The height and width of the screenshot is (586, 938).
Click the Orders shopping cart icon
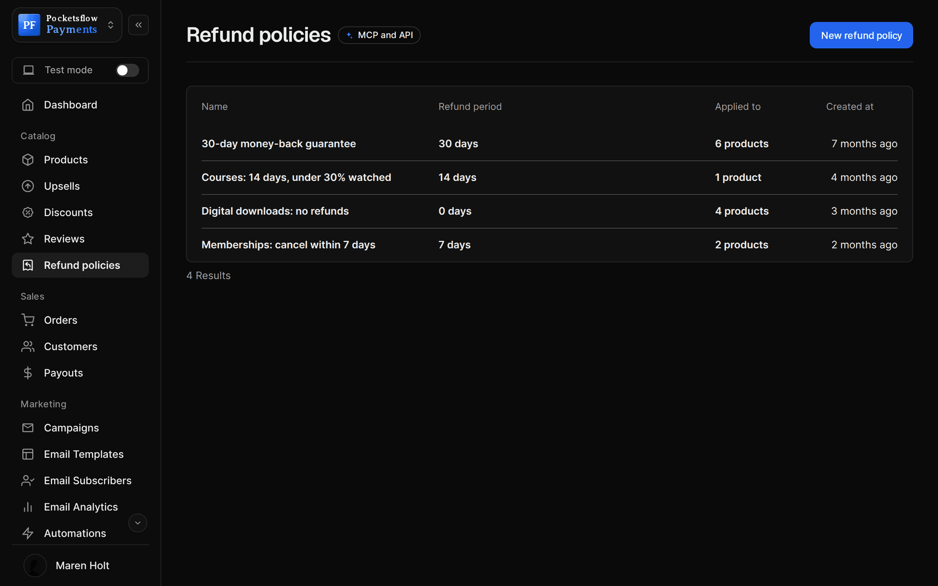pos(28,320)
